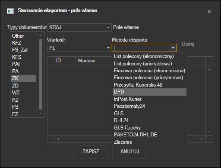Screen dimensions: 221x168
Task: Select PAKETO24 DHL DE option
Action: 149,135
